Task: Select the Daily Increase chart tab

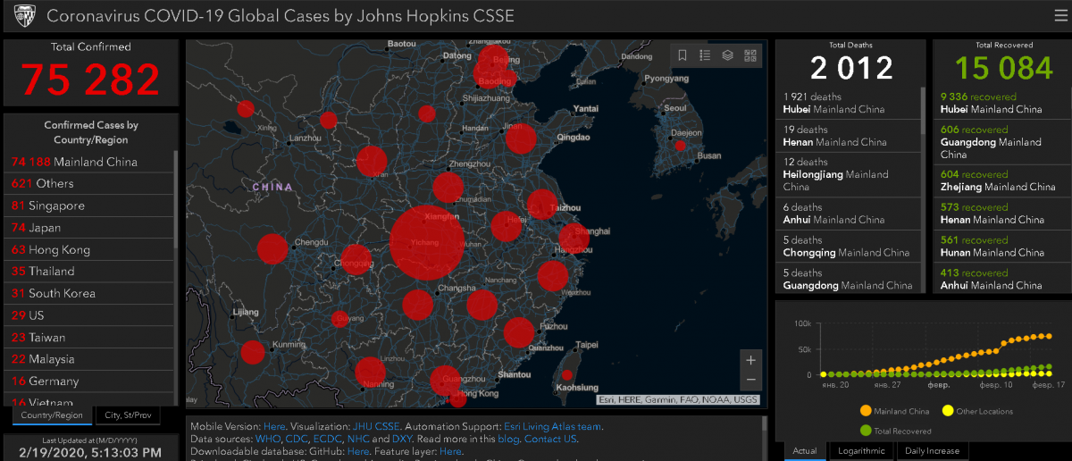Action: point(933,451)
